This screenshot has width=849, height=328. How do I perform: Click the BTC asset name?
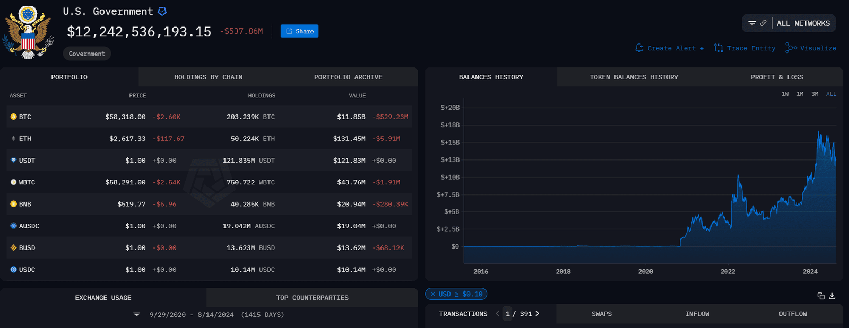tap(25, 117)
